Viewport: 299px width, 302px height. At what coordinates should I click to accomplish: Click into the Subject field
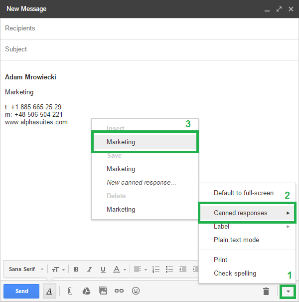point(149,49)
